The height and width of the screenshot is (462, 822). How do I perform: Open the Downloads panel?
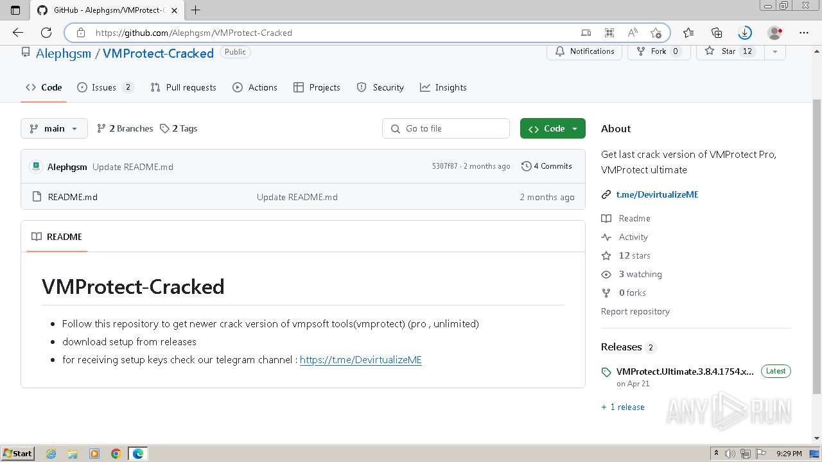coord(745,33)
